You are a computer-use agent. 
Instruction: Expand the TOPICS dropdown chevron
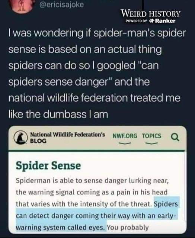coord(151,143)
